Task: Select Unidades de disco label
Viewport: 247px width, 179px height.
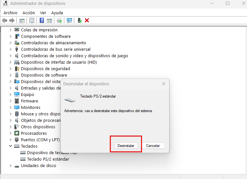Action: (39, 166)
